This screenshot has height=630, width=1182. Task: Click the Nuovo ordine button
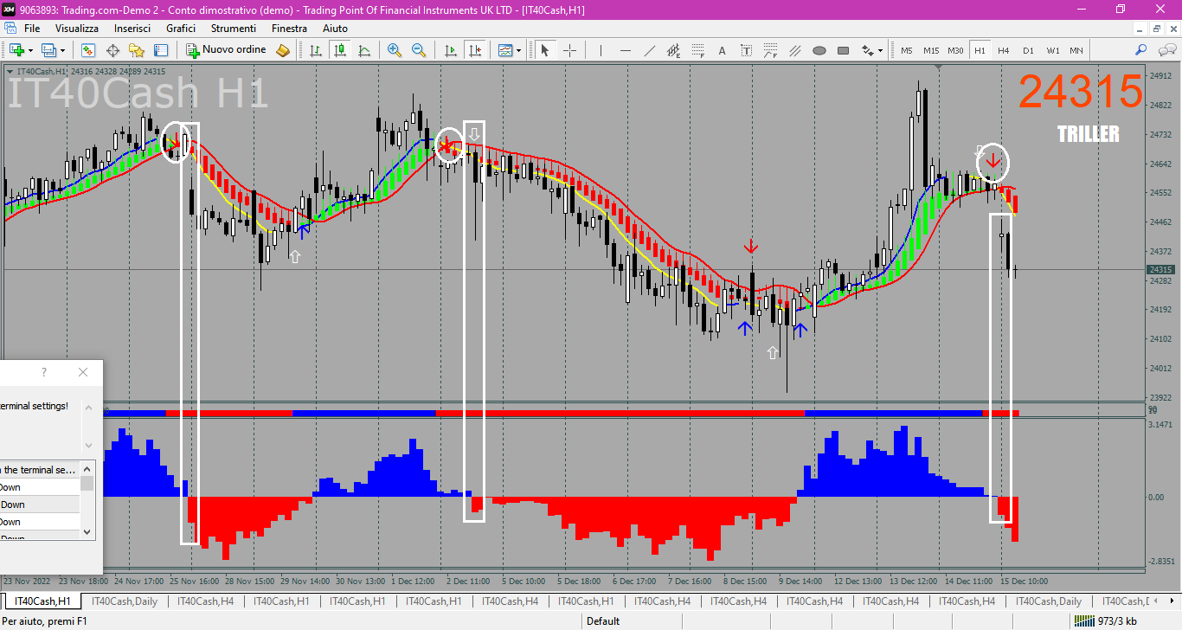pos(226,50)
